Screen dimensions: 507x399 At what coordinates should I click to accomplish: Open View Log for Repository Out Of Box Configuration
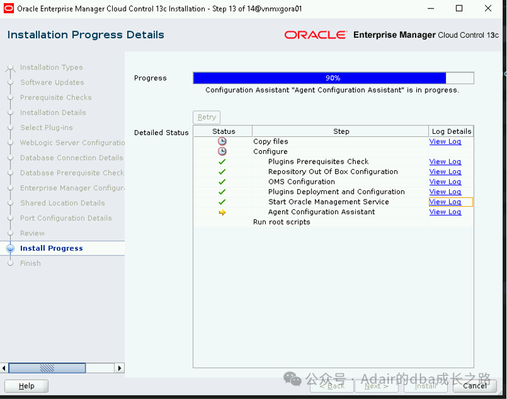click(445, 172)
